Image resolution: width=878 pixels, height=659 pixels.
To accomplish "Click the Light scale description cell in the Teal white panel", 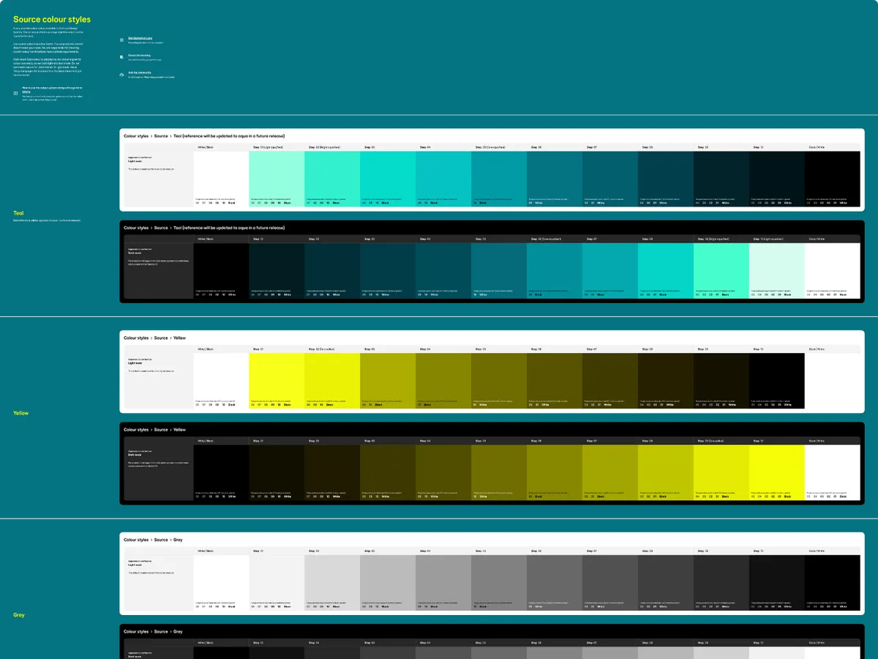I will point(159,178).
